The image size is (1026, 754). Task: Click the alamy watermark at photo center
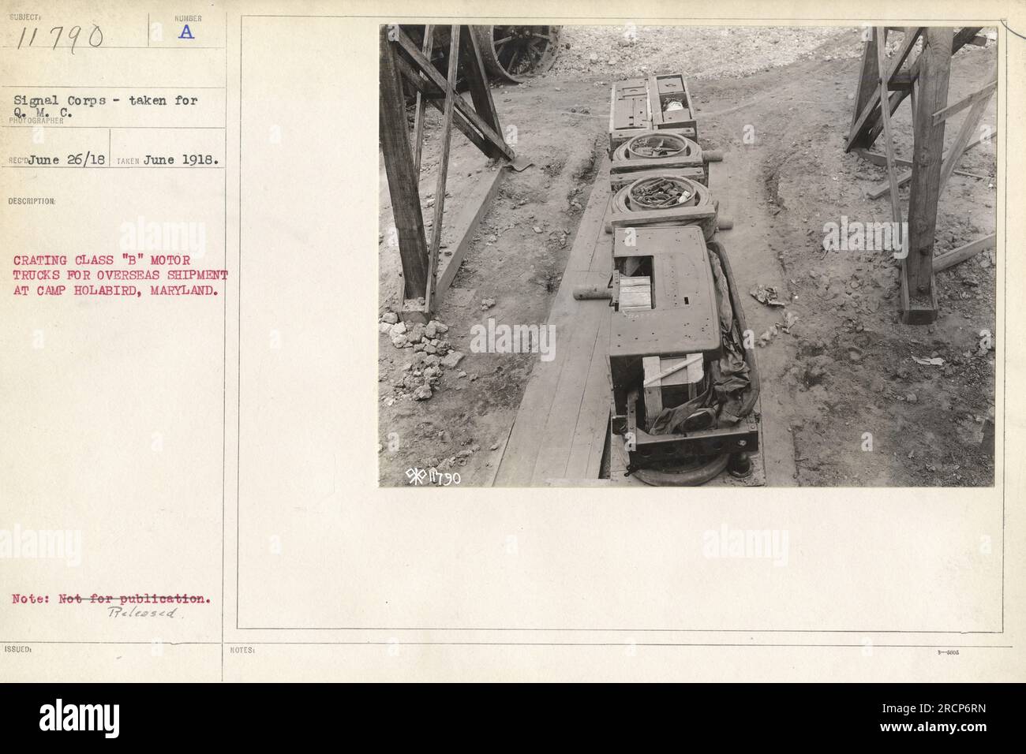[x=512, y=338]
